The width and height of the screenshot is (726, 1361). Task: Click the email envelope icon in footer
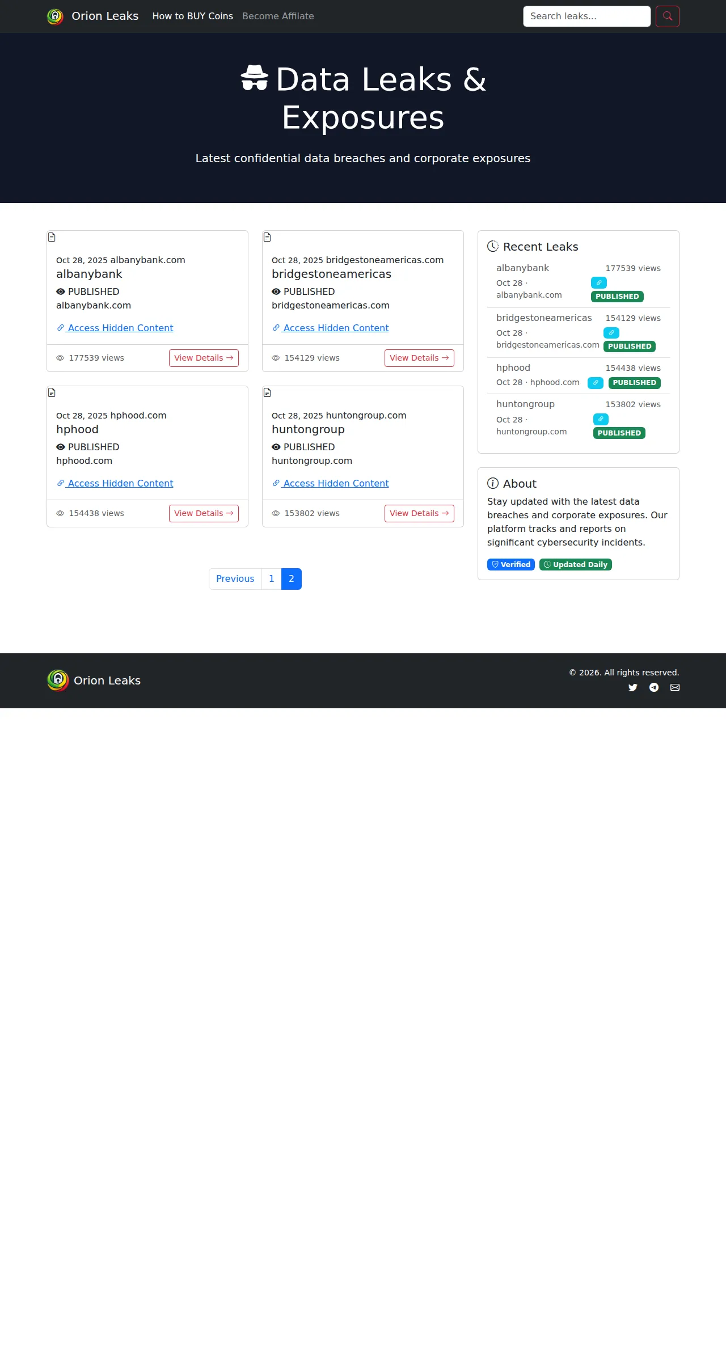pyautogui.click(x=675, y=687)
